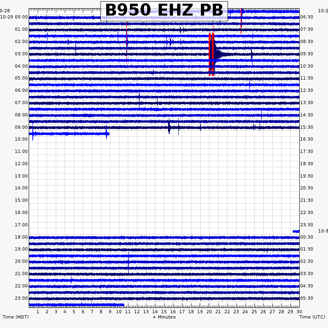Click the 07:30 UTC time label
Viewport: 328px width, 328px height.
(x=307, y=29)
